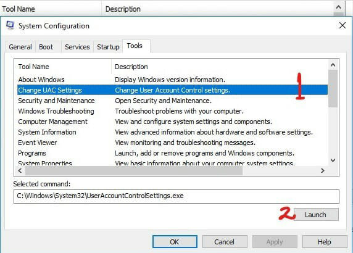Select the About Windows tool row
The height and width of the screenshot is (253, 353).
point(172,80)
